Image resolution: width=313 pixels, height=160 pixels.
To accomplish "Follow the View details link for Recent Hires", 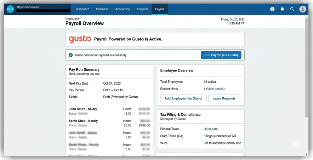I will click(x=215, y=89).
